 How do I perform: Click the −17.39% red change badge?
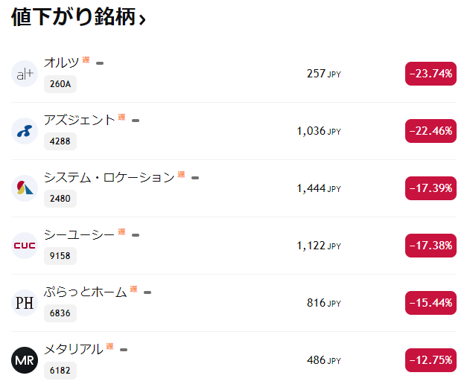point(431,188)
